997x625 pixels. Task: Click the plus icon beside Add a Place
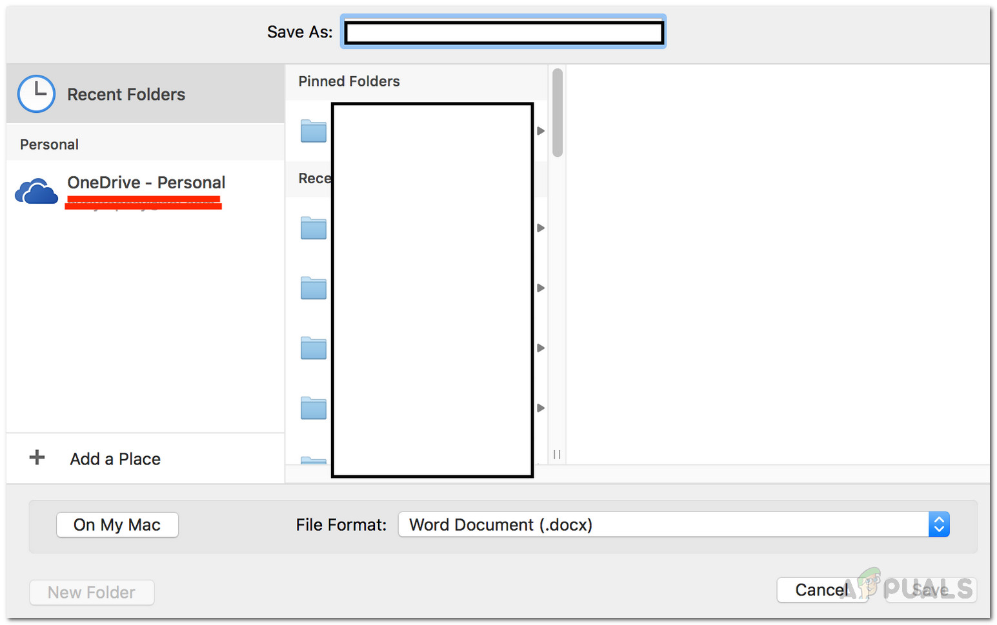tap(37, 458)
